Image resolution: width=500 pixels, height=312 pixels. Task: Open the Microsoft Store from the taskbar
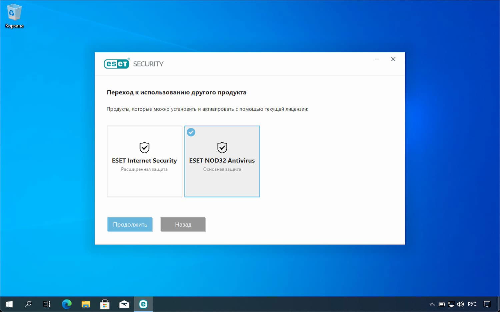tap(105, 304)
